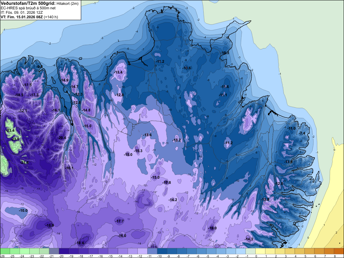Click the bright green -26 legend swatch

[5, 251]
